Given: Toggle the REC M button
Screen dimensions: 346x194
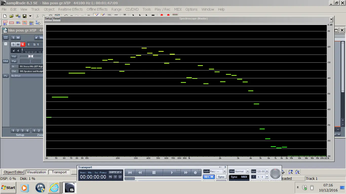Looking at the screenshot, I should 208,177.
